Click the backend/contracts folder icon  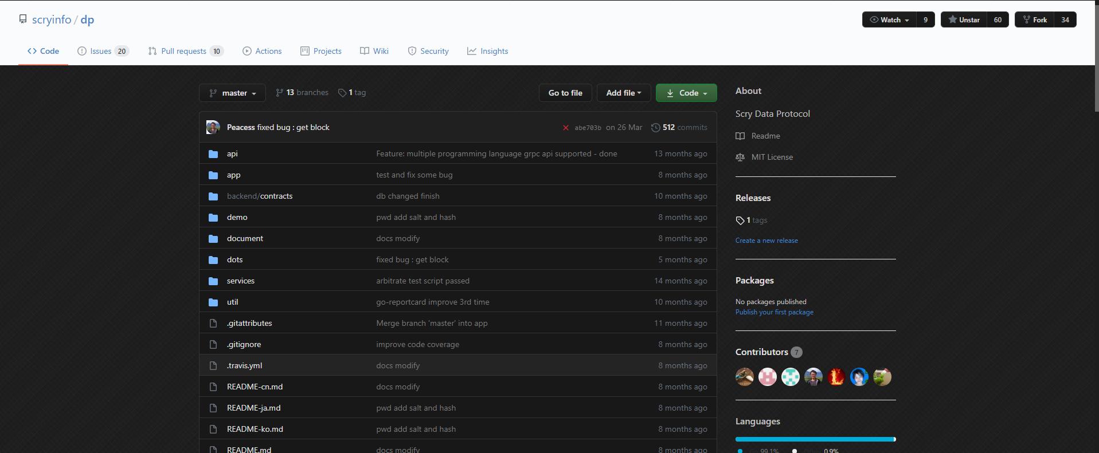[213, 196]
